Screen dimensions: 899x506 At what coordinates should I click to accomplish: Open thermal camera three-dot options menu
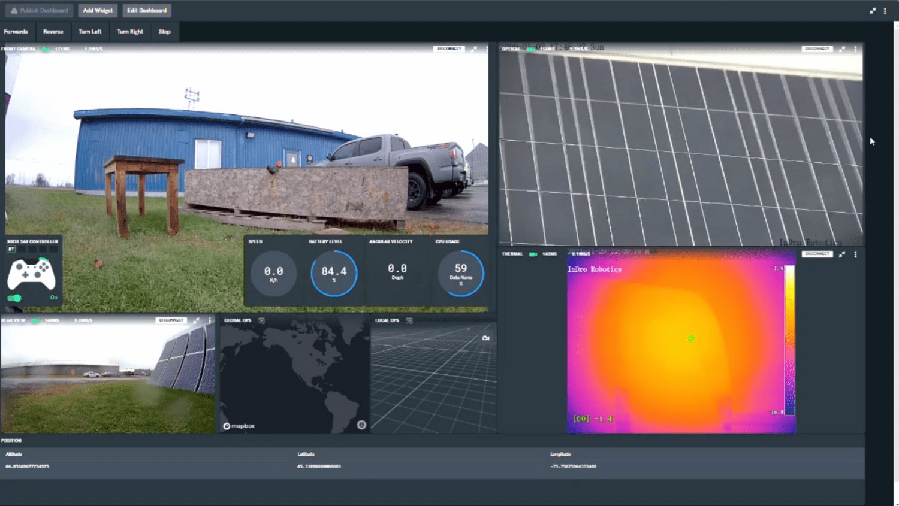(x=855, y=254)
